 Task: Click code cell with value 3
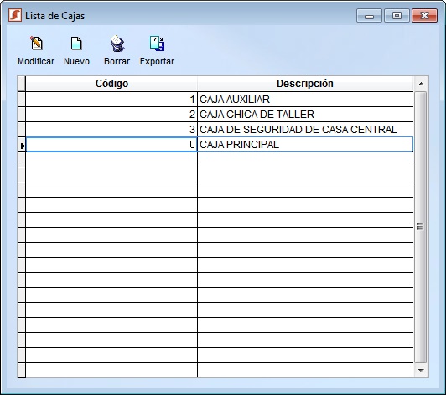point(111,130)
